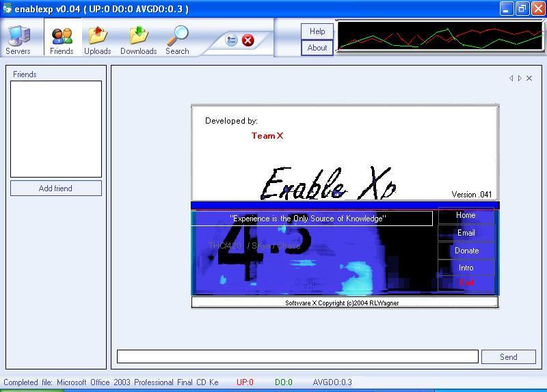This screenshot has width=547, height=392.
Task: Open the Downloads folder view
Action: tap(139, 40)
